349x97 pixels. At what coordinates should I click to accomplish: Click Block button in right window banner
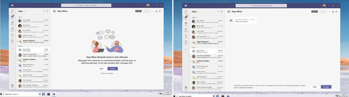315,87
